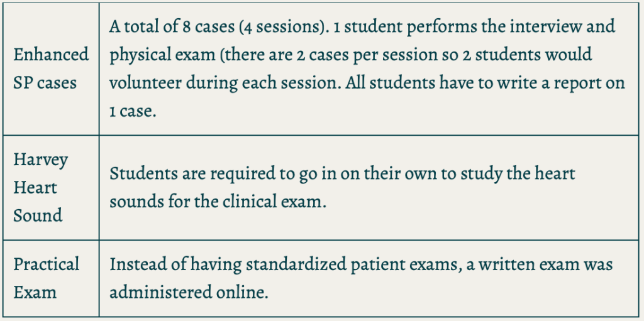The height and width of the screenshot is (321, 644).
Task: Click the final "1 case." line in first row
Action: point(131,111)
